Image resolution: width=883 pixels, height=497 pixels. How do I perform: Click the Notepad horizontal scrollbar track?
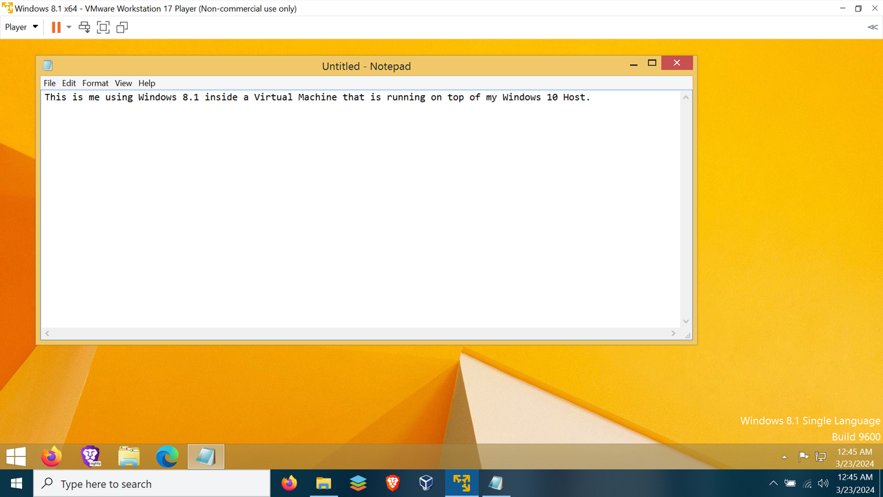coord(361,333)
